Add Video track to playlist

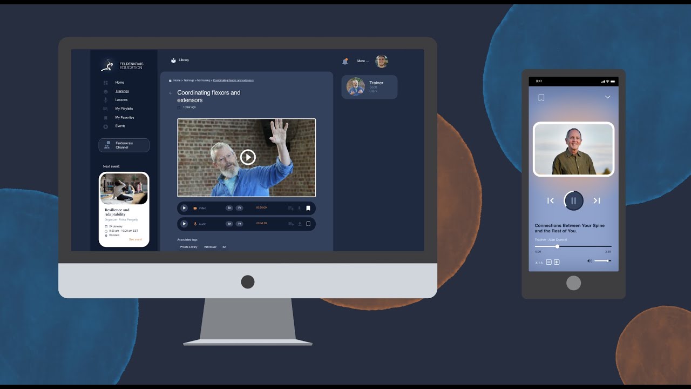pos(290,208)
